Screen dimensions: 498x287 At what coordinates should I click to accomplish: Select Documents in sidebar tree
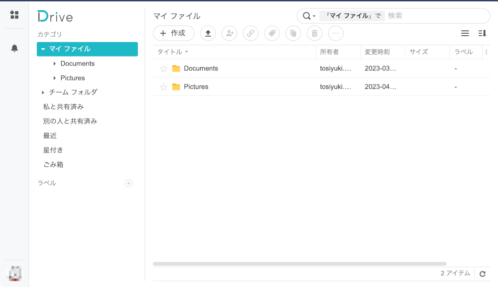coord(78,64)
